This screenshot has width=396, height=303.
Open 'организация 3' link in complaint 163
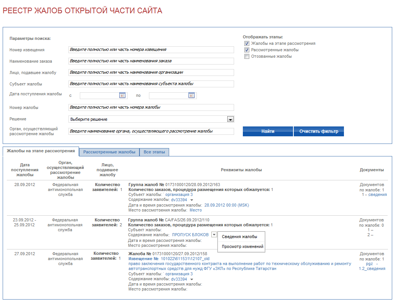tap(179, 194)
